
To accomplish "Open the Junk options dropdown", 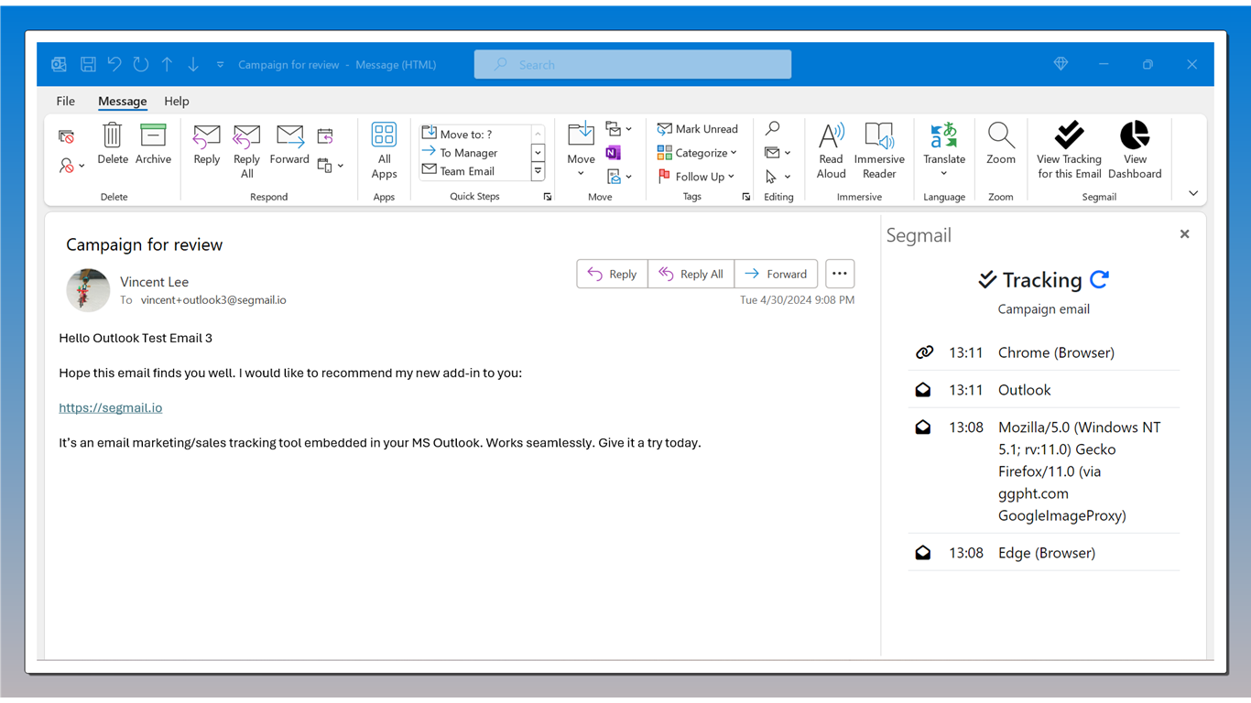I will click(72, 166).
